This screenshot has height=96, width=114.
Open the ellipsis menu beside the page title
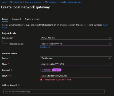(55, 7)
